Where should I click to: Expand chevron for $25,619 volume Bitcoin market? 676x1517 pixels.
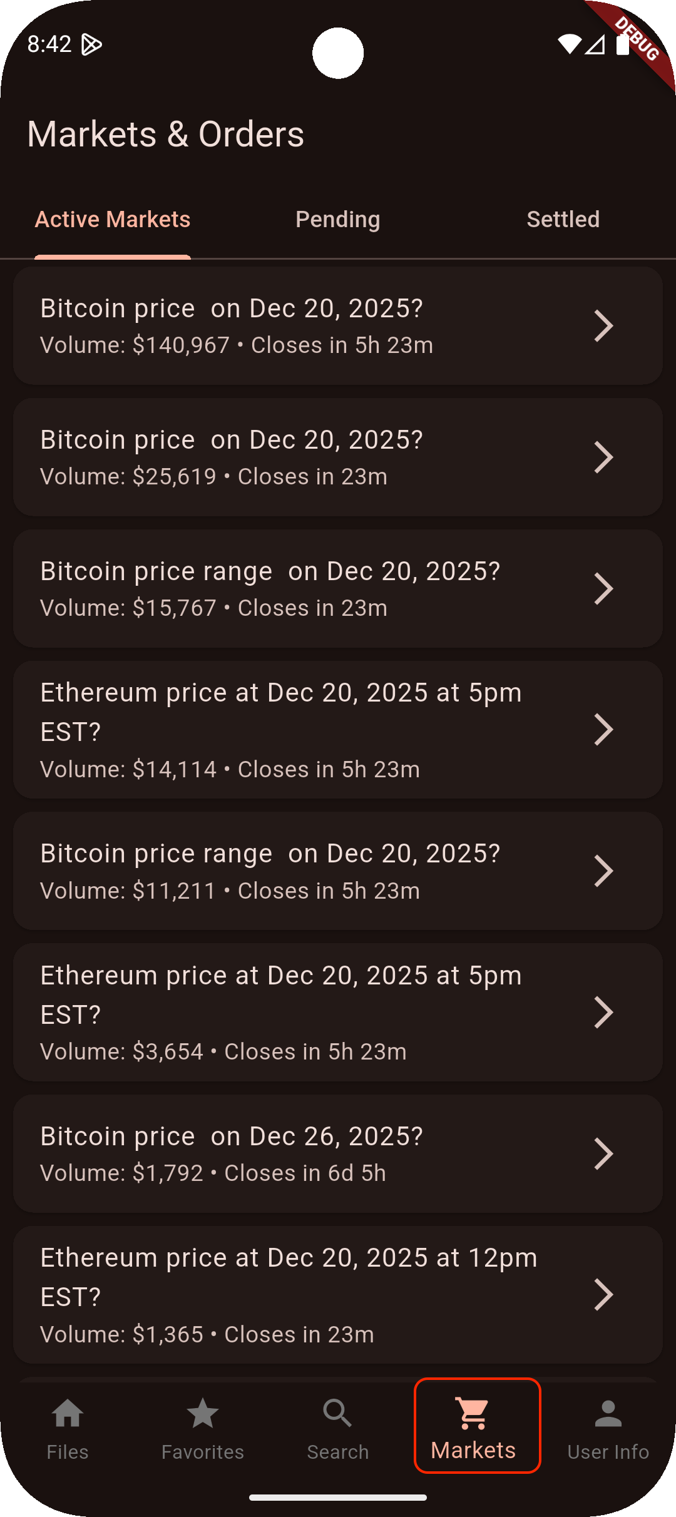[603, 457]
